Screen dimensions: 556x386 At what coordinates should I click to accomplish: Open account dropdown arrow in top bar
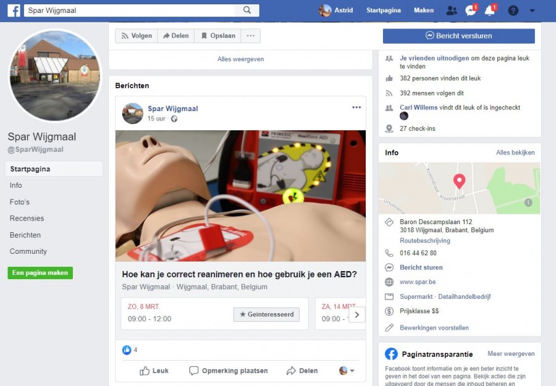pyautogui.click(x=533, y=10)
